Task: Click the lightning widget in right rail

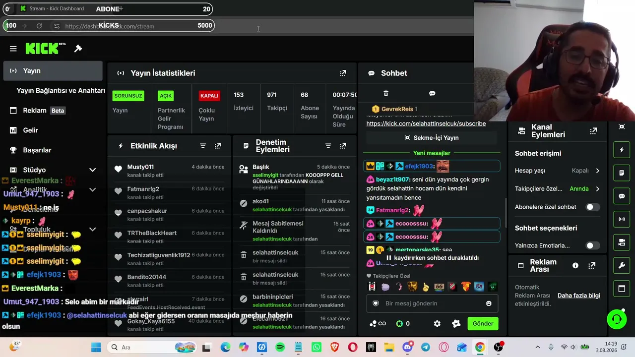Action: [622, 150]
